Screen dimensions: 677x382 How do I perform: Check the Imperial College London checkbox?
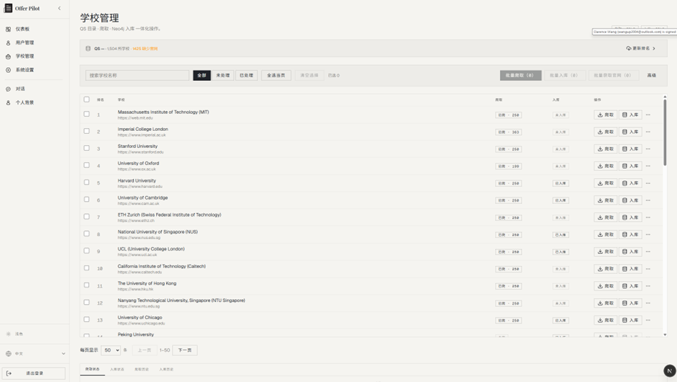tap(87, 131)
